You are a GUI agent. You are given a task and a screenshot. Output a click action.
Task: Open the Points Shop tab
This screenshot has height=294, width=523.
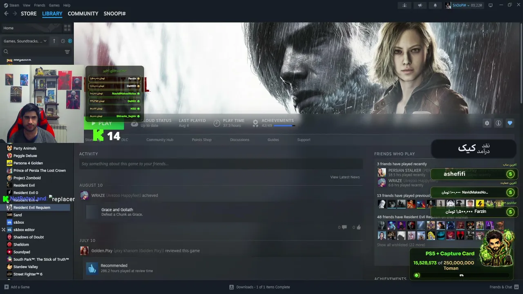(201, 140)
